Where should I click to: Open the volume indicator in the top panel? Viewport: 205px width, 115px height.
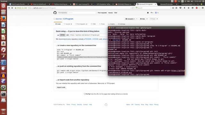[x=192, y=1]
